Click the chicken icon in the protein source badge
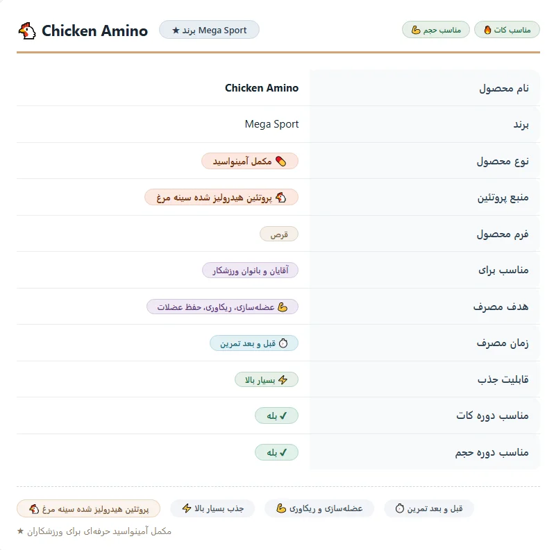Image resolution: width=554 pixels, height=550 pixels. click(x=281, y=198)
